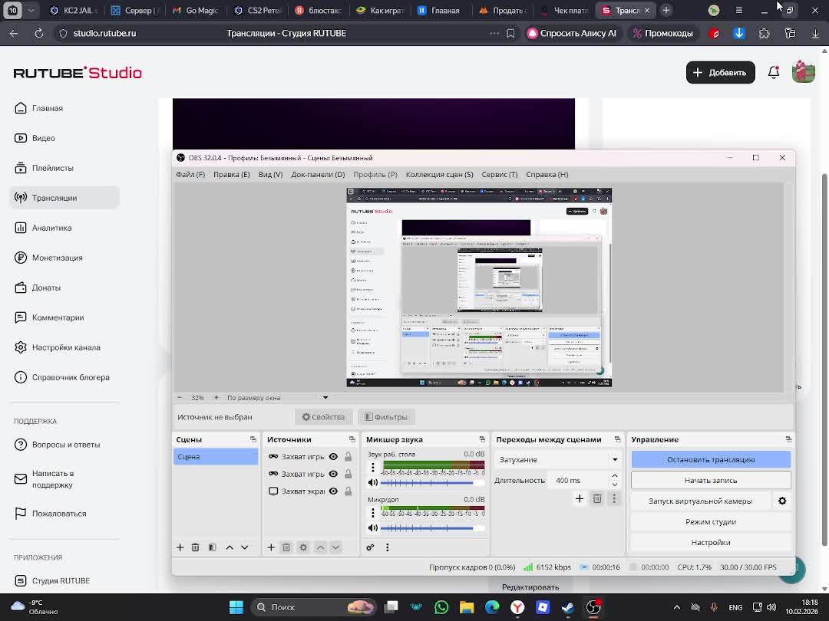Click Остановить трансляцию button
Image resolution: width=829 pixels, height=621 pixels.
coord(711,460)
